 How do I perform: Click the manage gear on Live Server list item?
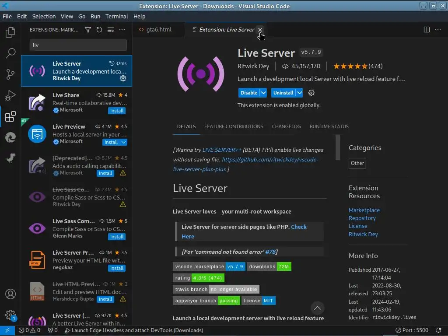(123, 78)
